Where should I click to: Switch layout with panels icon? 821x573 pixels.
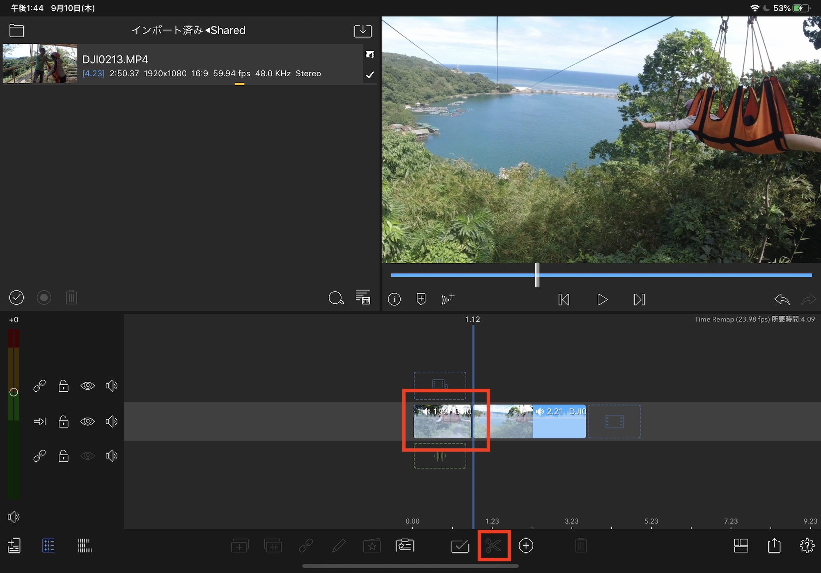pyautogui.click(x=741, y=546)
